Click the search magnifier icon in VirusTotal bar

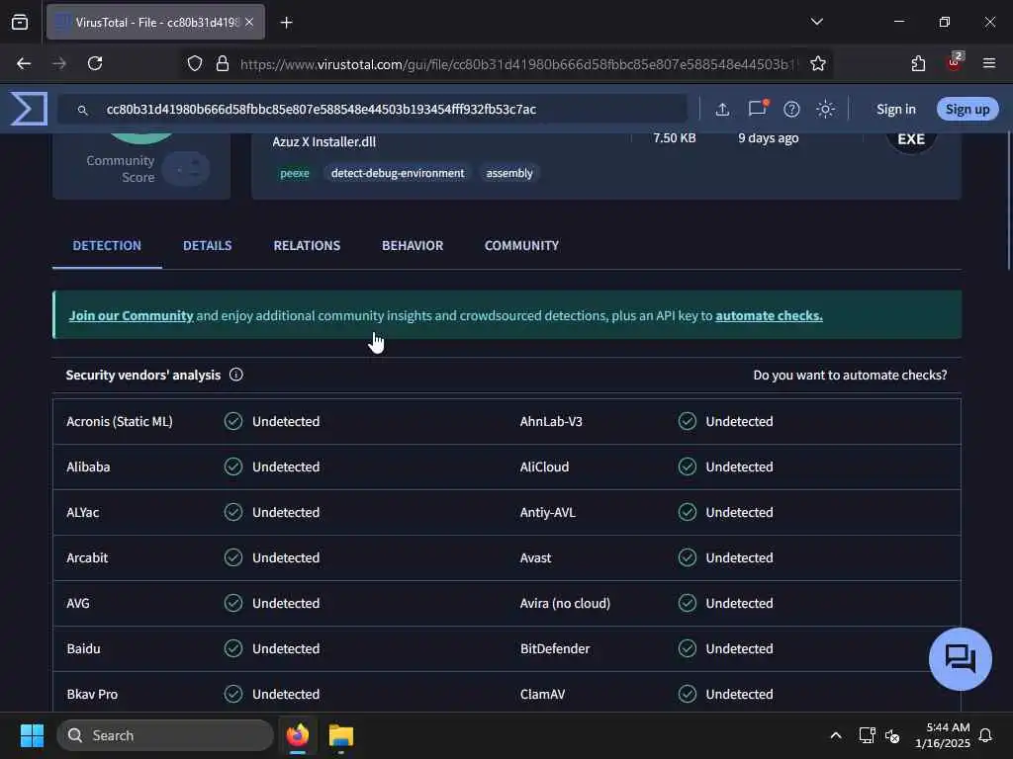(x=83, y=111)
